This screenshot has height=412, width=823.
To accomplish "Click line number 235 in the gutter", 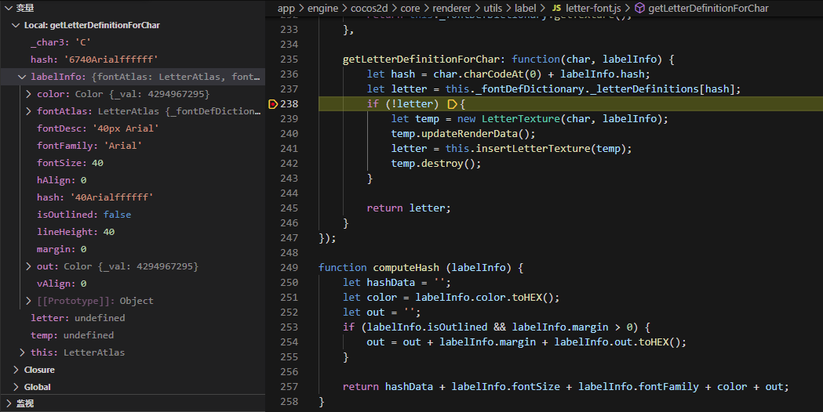I will [x=290, y=60].
